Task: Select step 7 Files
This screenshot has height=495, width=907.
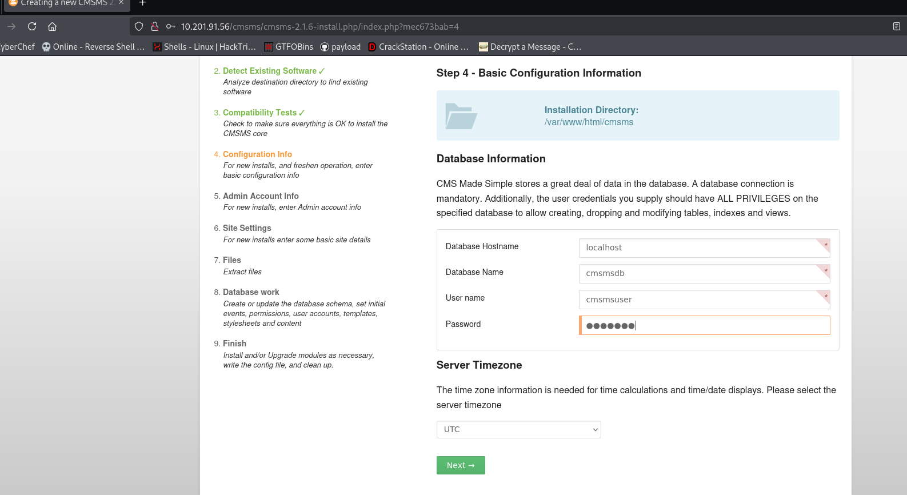Action: [x=232, y=260]
